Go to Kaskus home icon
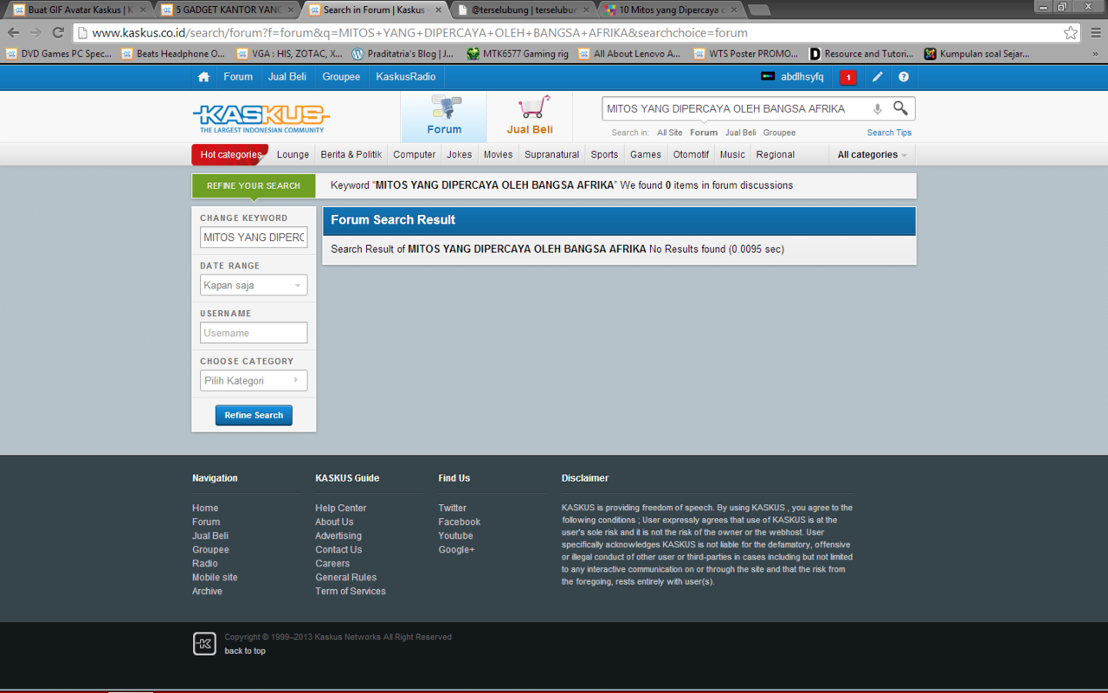1108x693 pixels. coord(203,77)
